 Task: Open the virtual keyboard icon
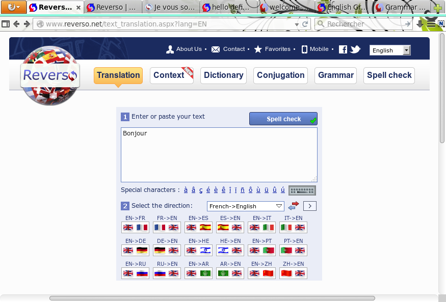(x=302, y=190)
